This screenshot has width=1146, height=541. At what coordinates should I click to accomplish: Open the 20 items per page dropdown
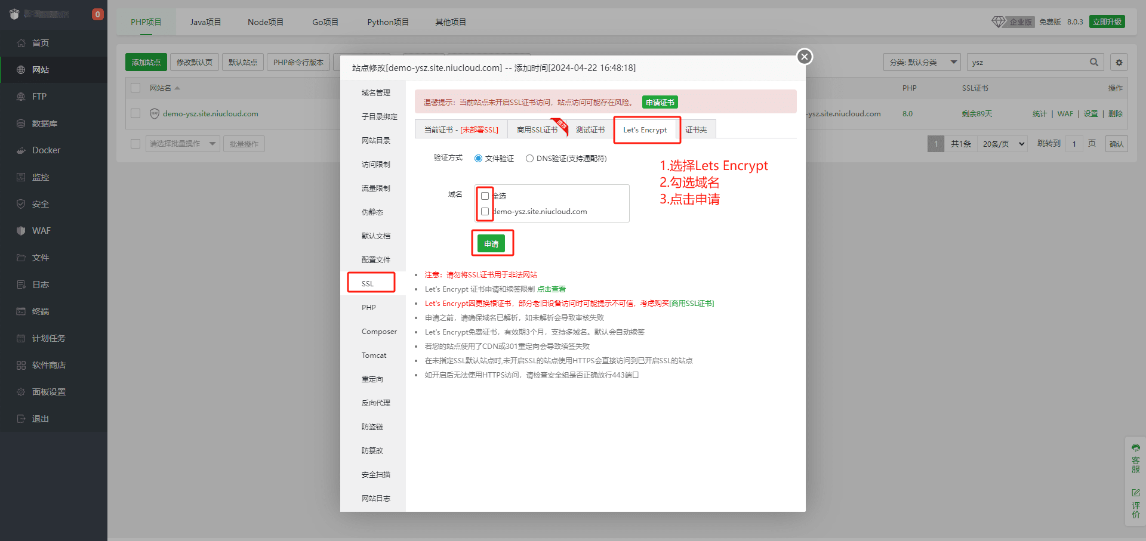[x=1002, y=144]
